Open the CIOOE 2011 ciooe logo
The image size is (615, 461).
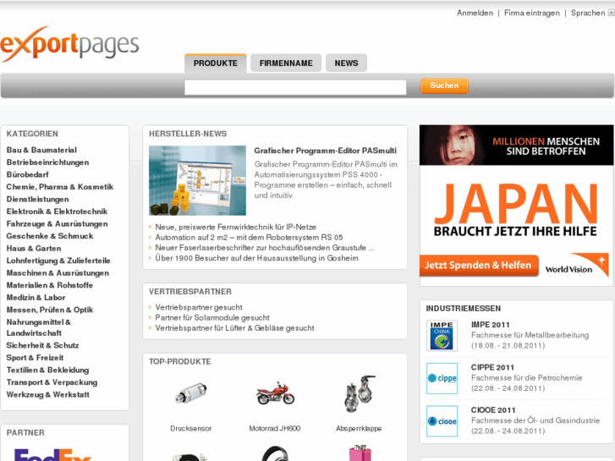tap(442, 420)
